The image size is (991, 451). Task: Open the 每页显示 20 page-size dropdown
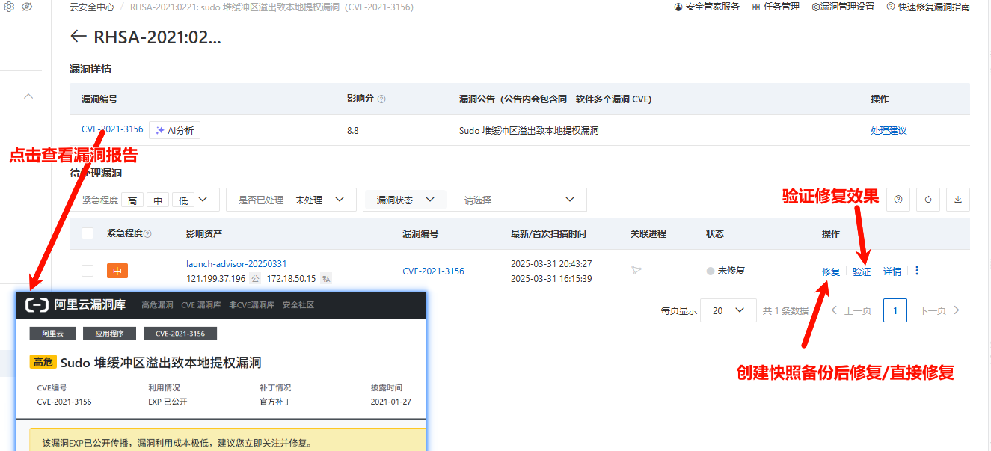728,310
